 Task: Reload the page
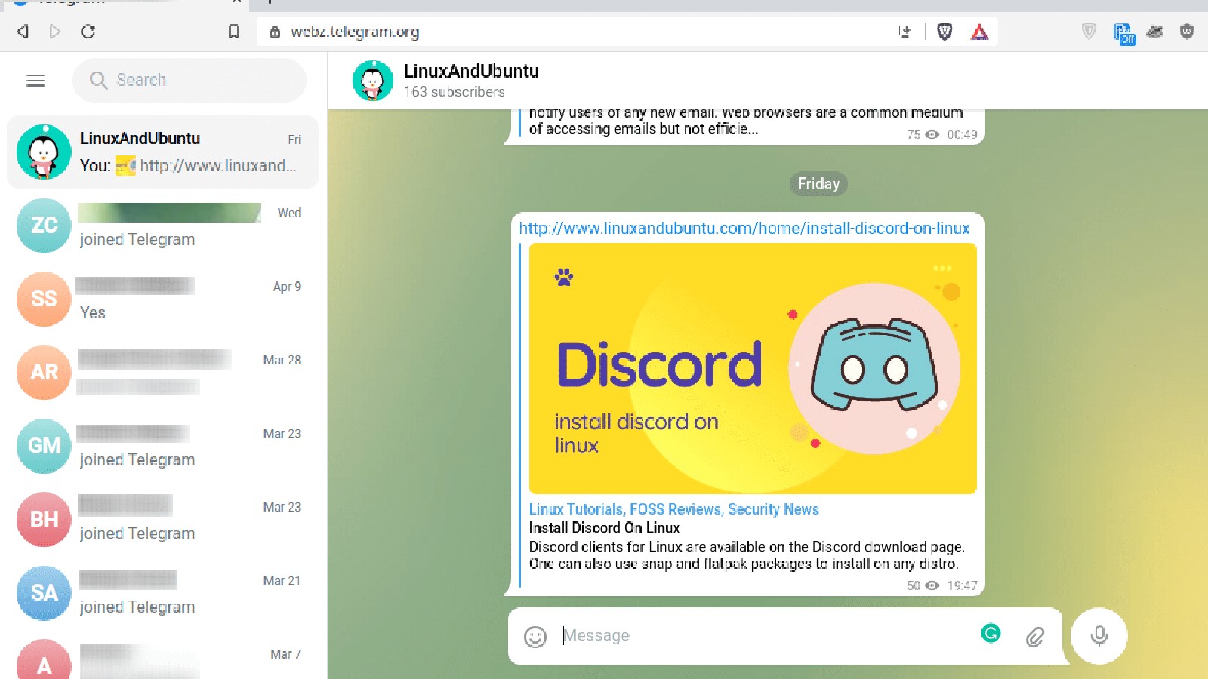pos(88,32)
